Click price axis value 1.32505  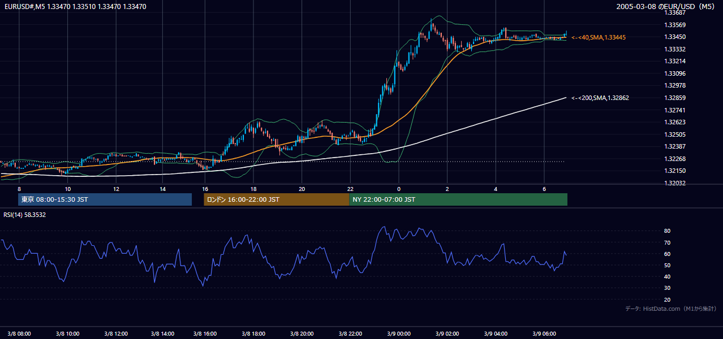pos(675,134)
